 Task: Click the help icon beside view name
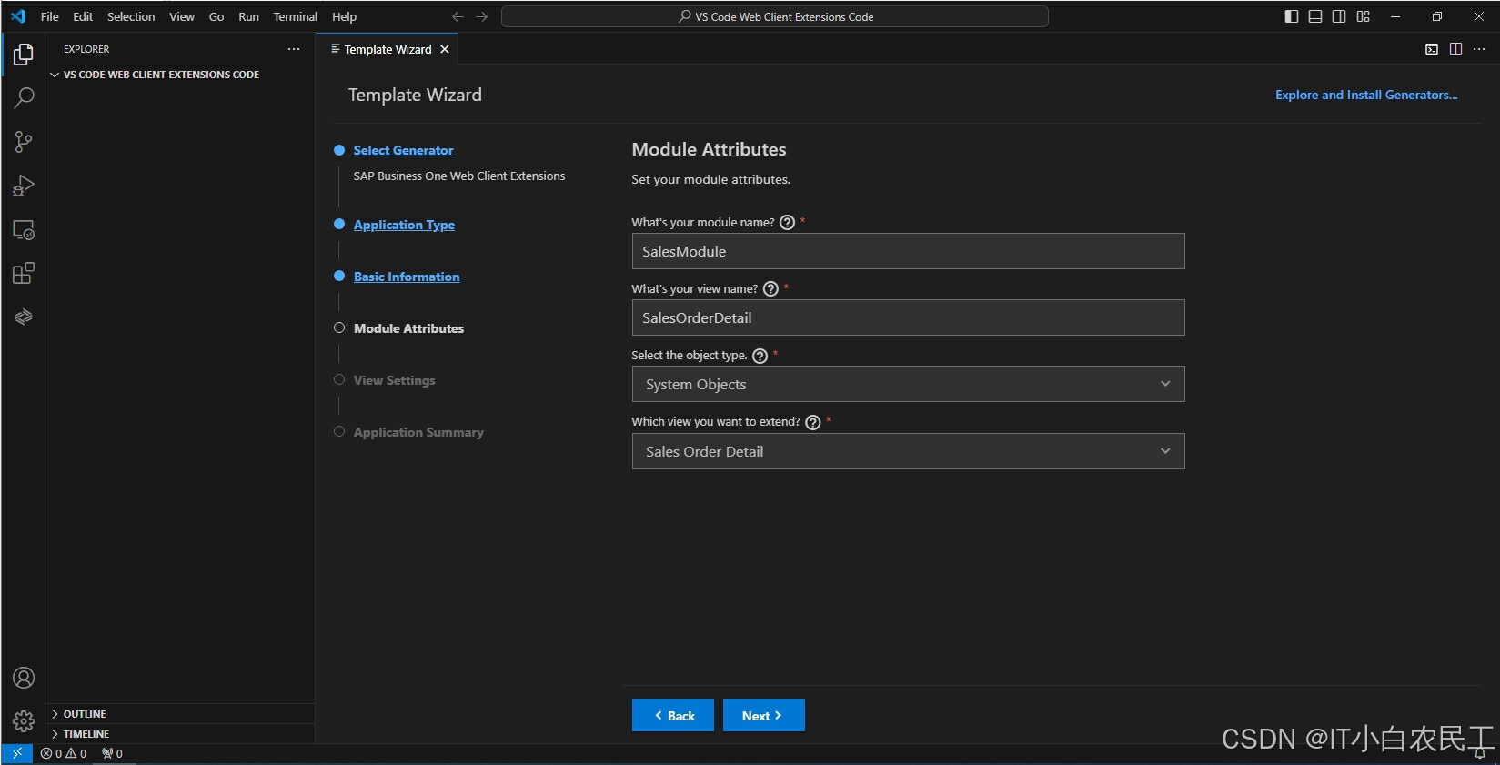(770, 289)
